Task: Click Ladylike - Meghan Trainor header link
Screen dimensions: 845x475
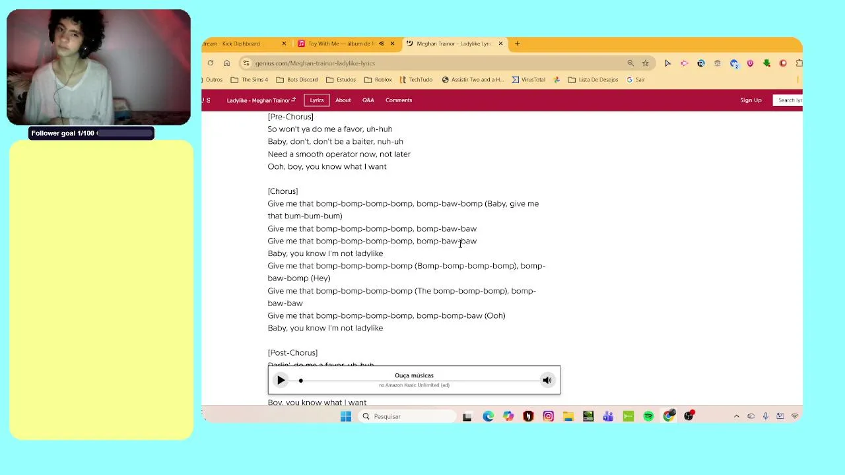Action: tap(261, 100)
